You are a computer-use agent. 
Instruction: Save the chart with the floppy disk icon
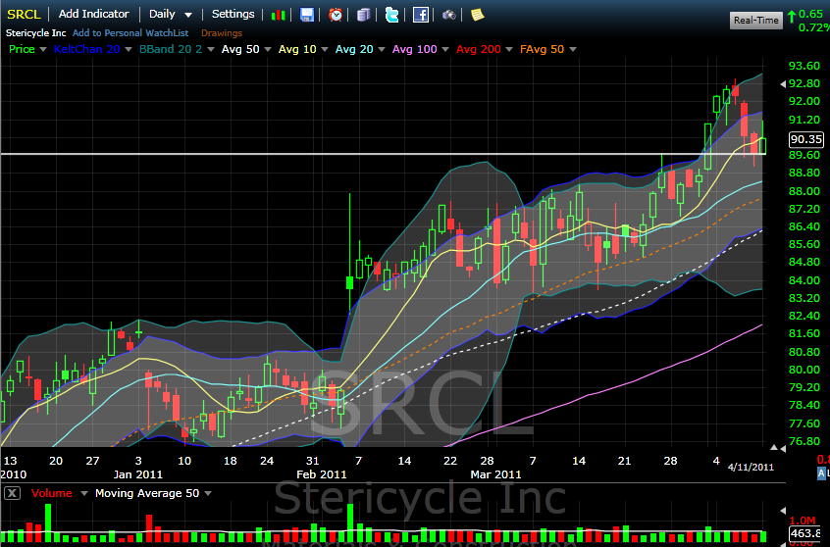tap(307, 15)
